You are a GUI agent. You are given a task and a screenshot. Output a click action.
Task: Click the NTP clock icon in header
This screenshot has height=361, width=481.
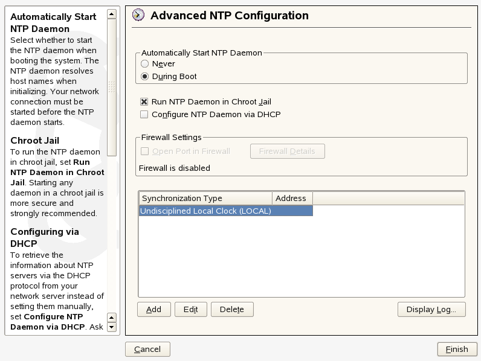(x=138, y=15)
